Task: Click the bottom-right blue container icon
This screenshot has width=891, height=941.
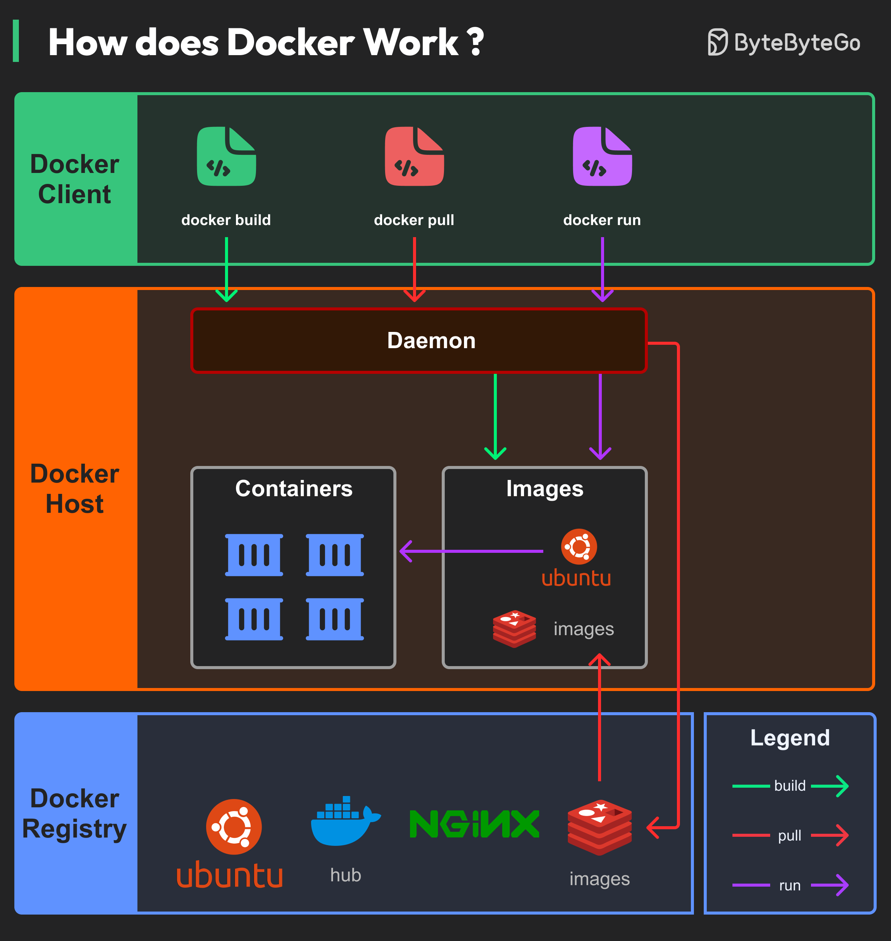Action: coord(335,618)
